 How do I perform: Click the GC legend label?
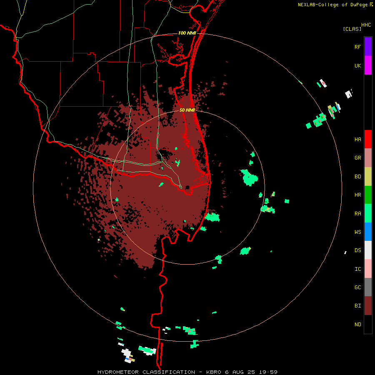point(357,287)
